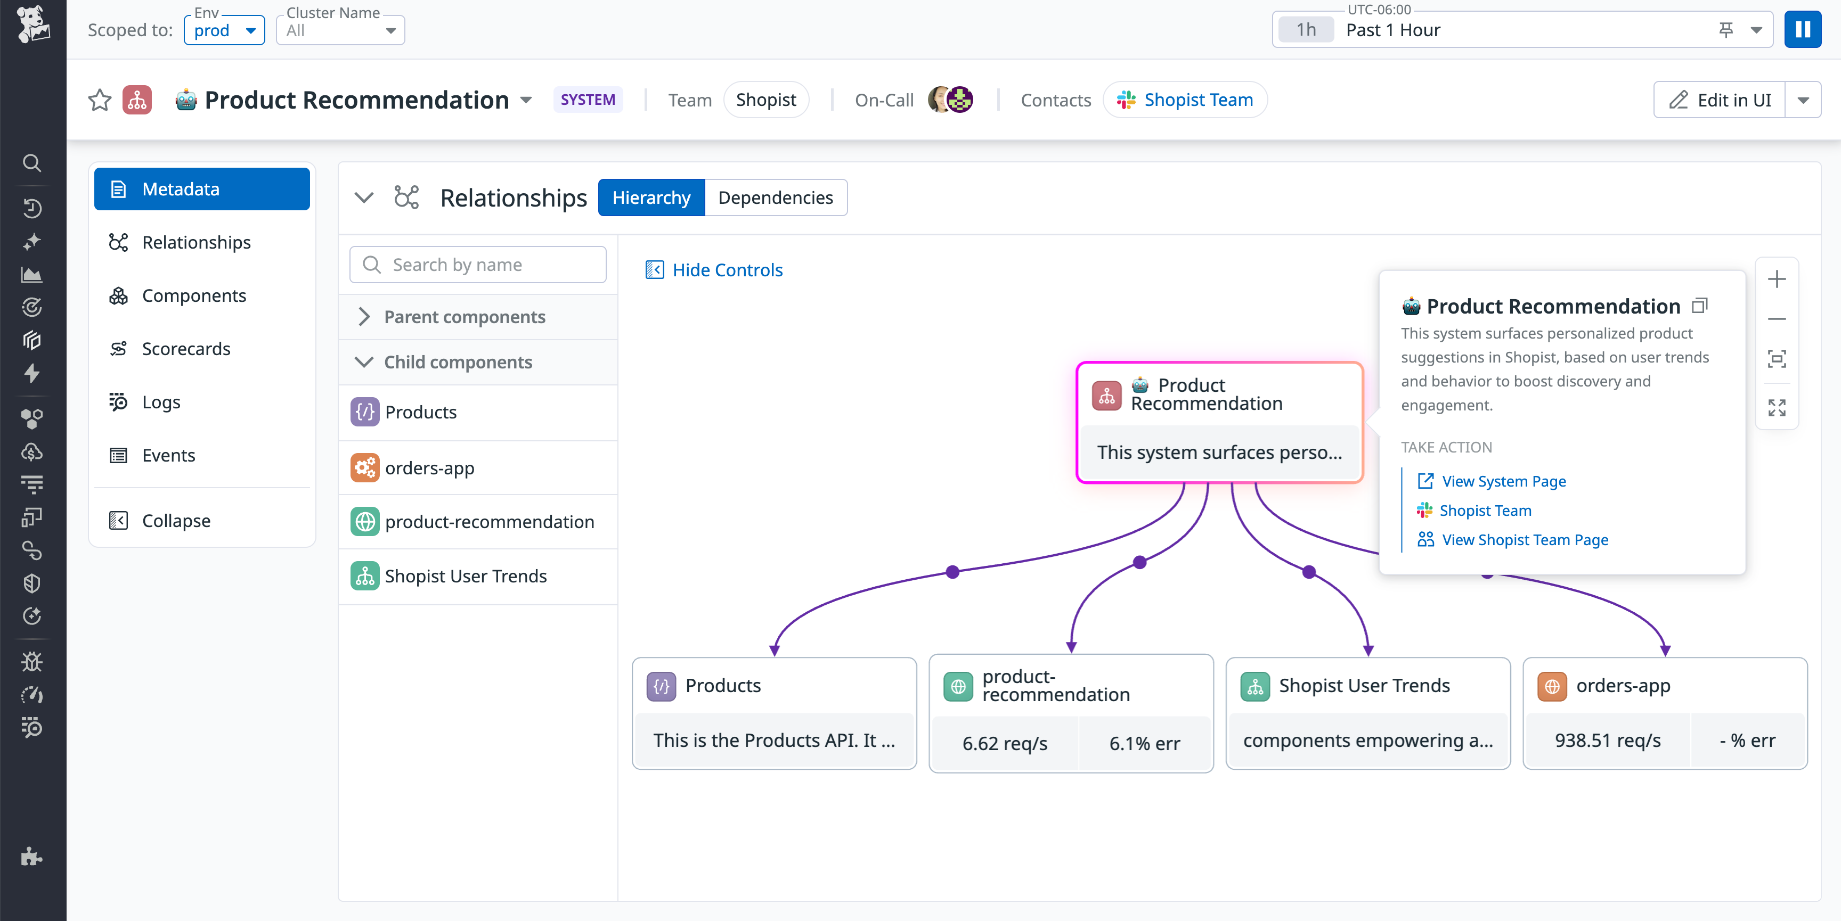Click the Search by name field
The width and height of the screenshot is (1841, 921).
[477, 265]
